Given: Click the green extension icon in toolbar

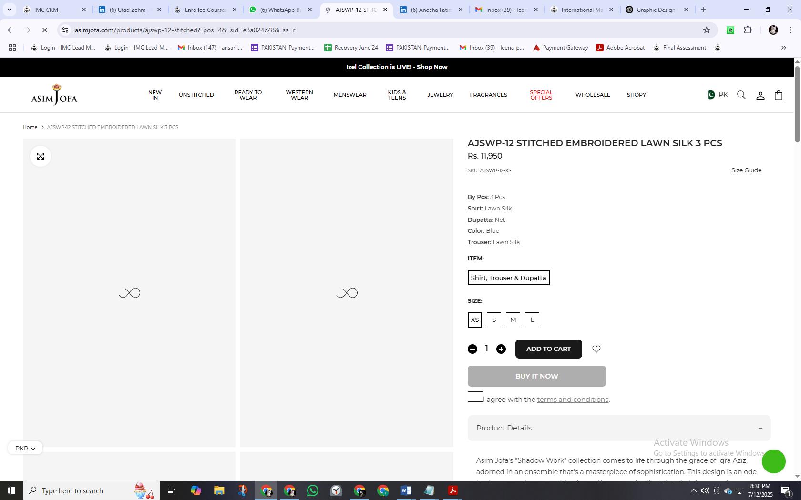Looking at the screenshot, I should coord(730,30).
